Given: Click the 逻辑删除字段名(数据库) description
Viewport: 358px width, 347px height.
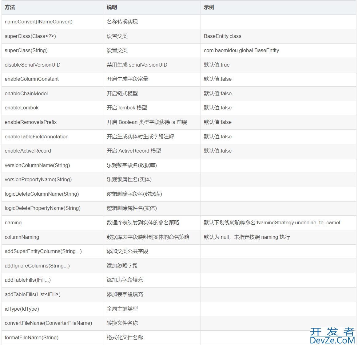Looking at the screenshot, I should [x=134, y=194].
